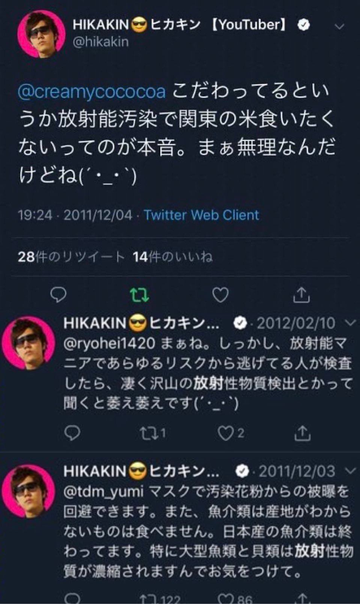Image resolution: width=360 pixels, height=604 pixels.
Task: Share the 2012/02/10 tweet
Action: 302,433
